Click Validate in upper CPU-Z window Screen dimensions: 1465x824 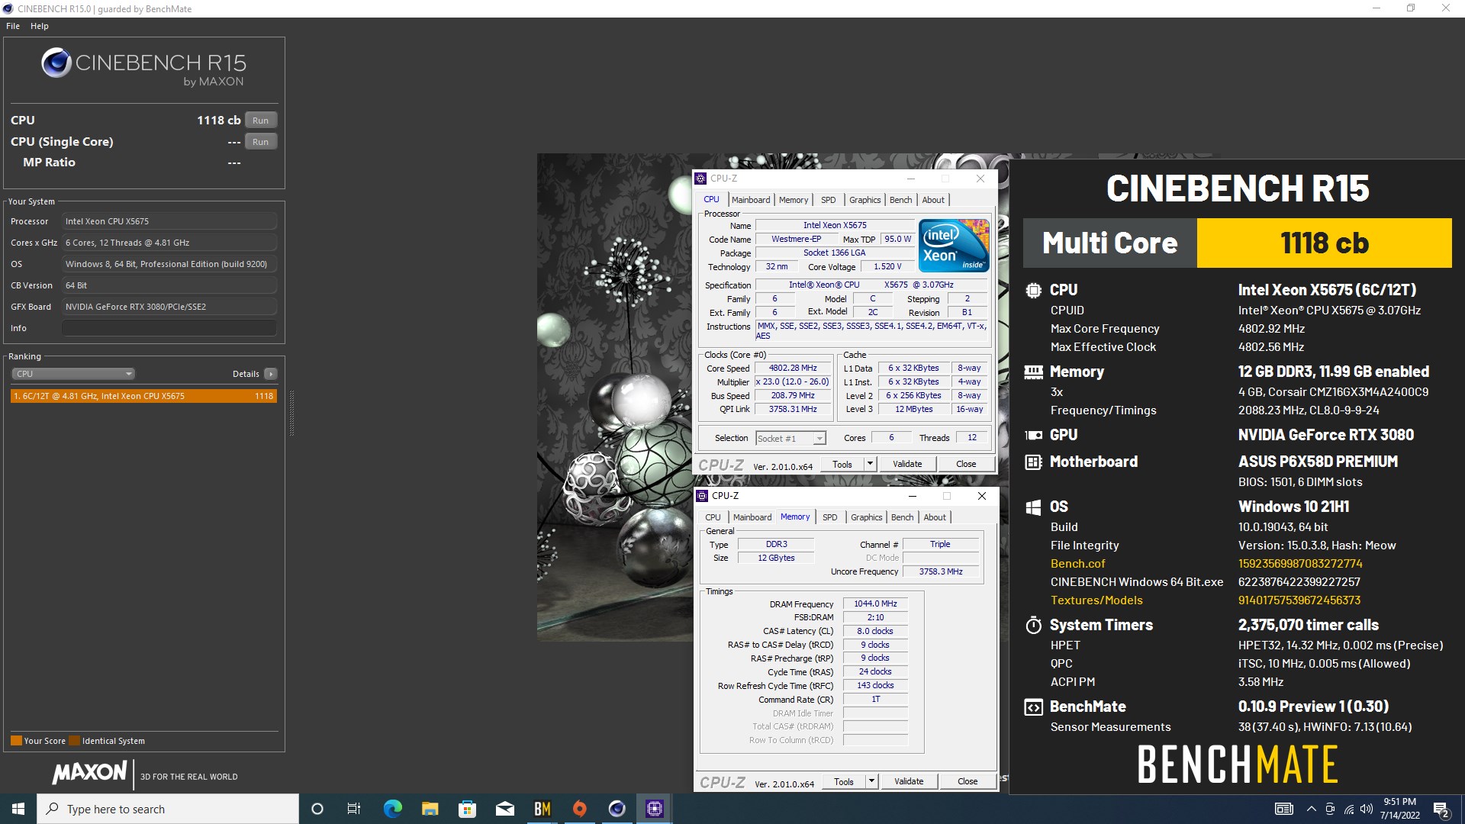pyautogui.click(x=907, y=464)
